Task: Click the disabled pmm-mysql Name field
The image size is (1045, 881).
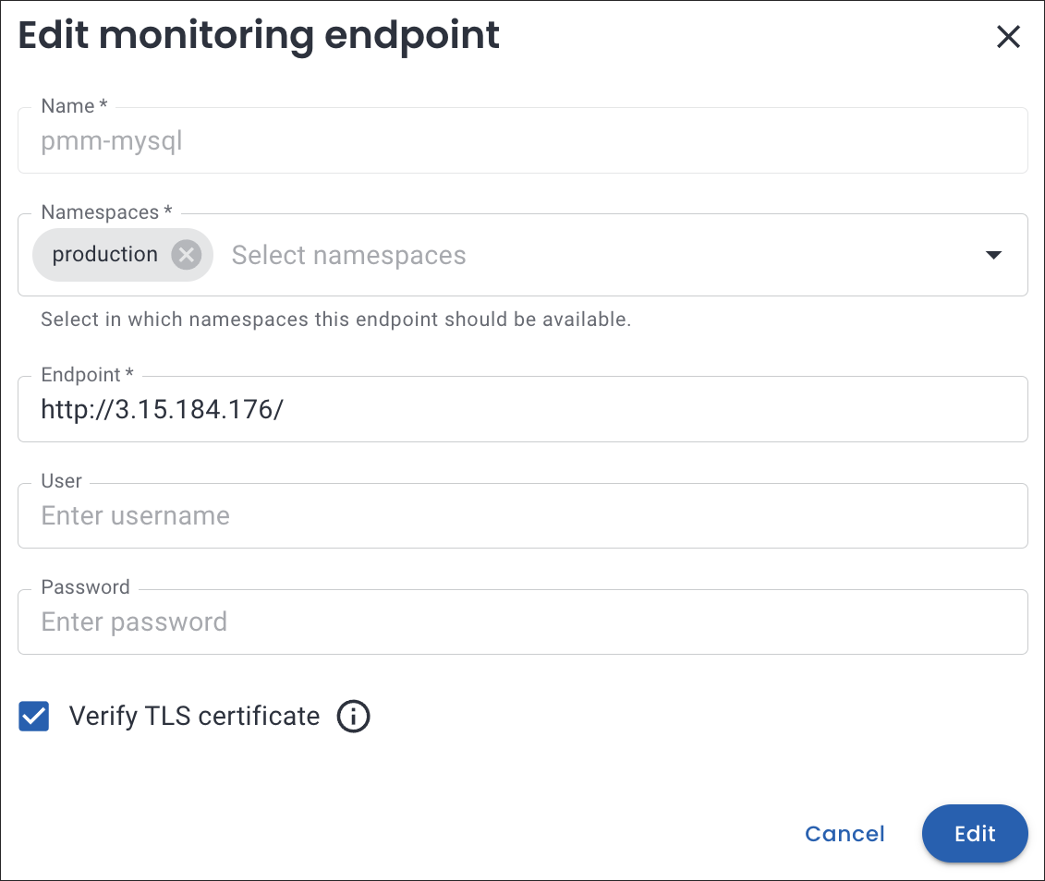Action: [x=522, y=142]
